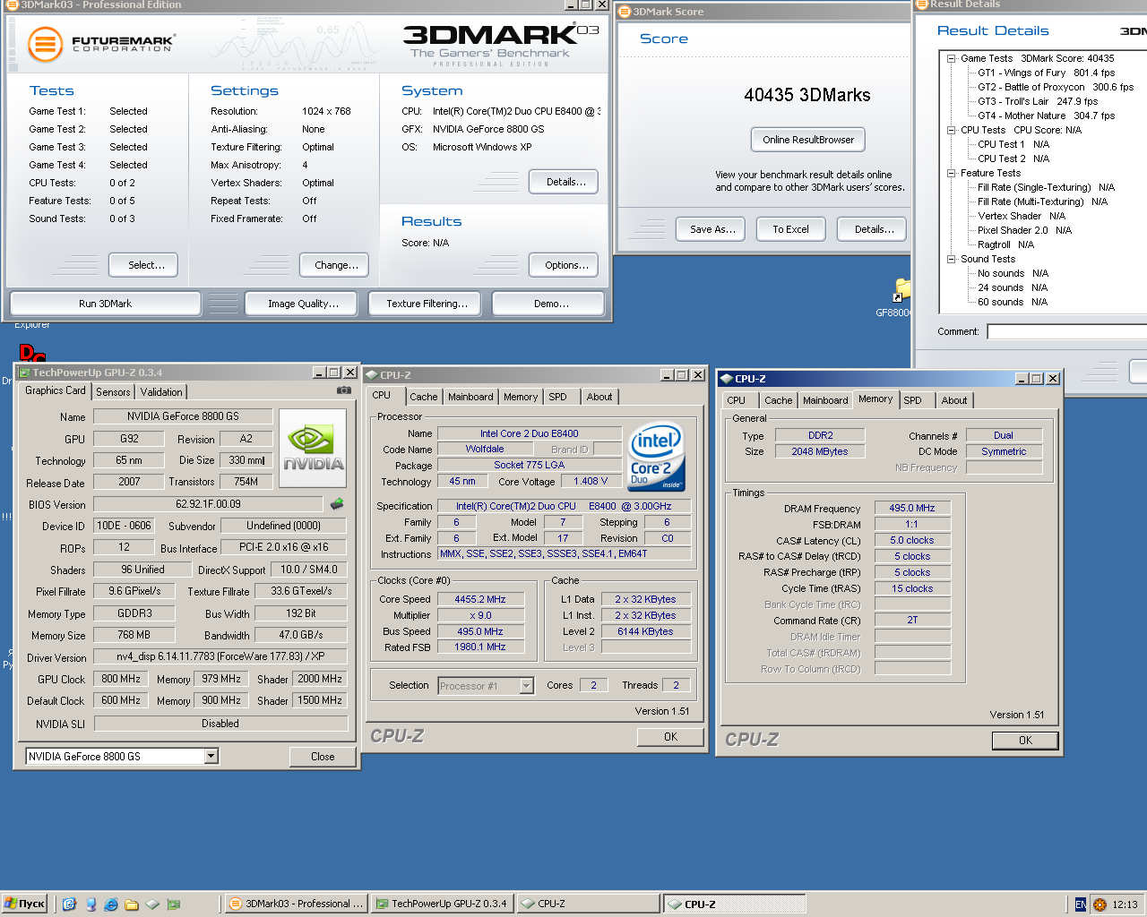Open the Sensors tab in GPU-Z
Viewport: 1147px width, 917px height.
114,392
